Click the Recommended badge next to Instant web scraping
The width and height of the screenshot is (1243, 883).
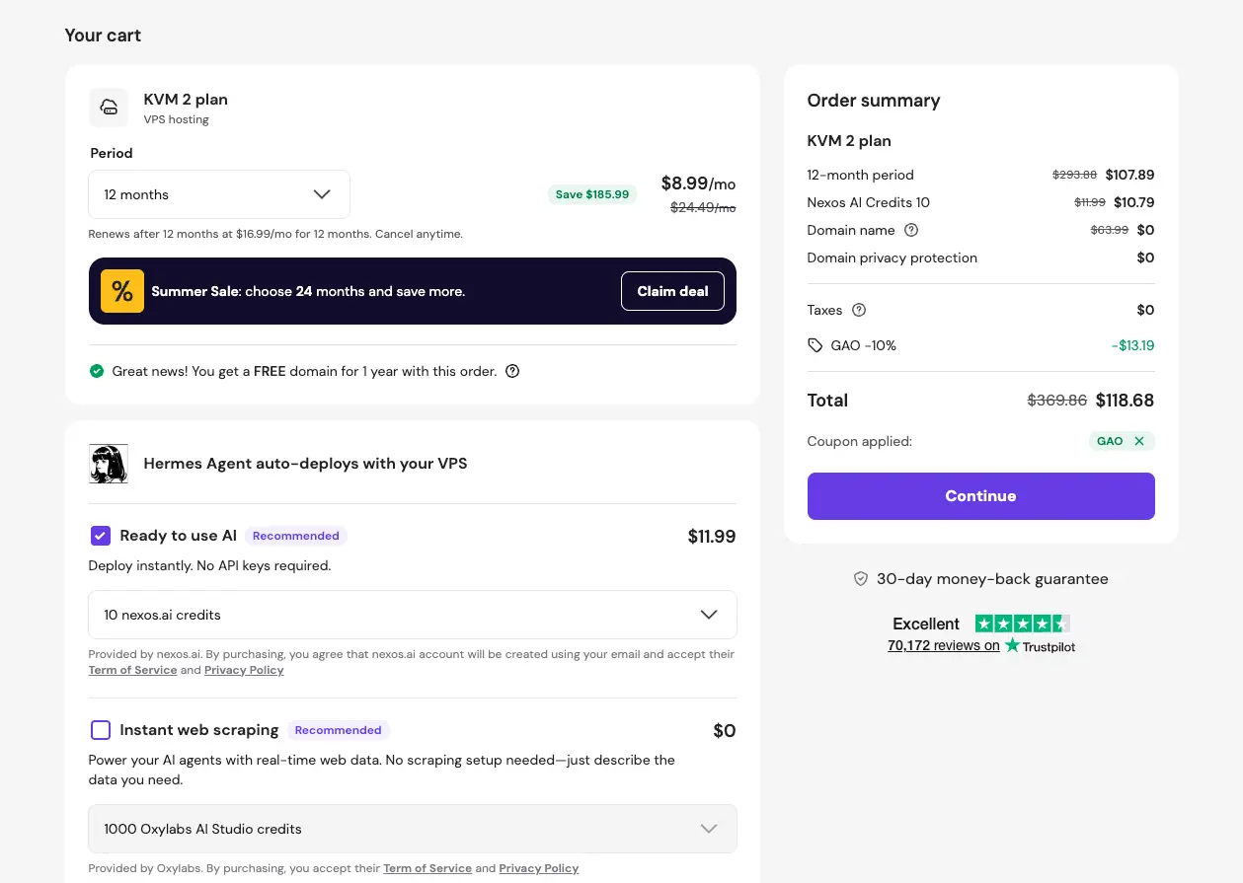[338, 730]
